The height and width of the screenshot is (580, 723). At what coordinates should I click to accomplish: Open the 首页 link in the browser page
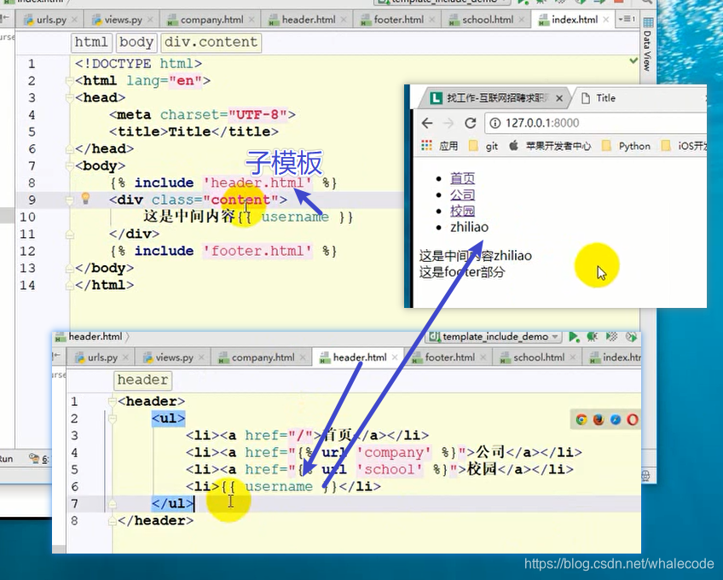point(462,178)
